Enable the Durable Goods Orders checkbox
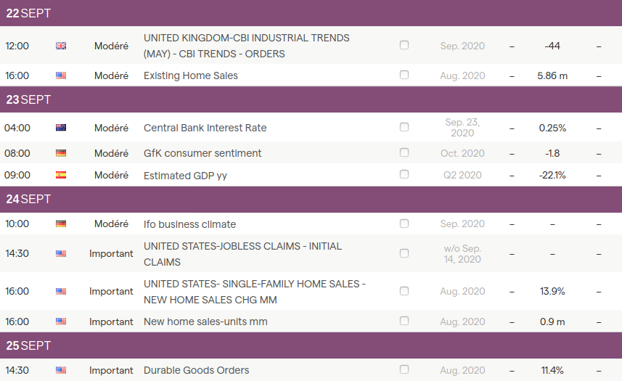 coord(404,369)
